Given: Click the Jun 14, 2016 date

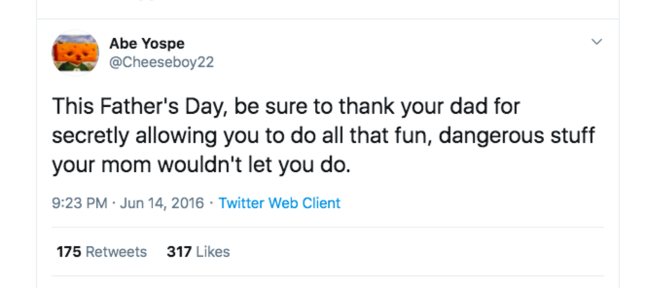Looking at the screenshot, I should click(162, 203).
